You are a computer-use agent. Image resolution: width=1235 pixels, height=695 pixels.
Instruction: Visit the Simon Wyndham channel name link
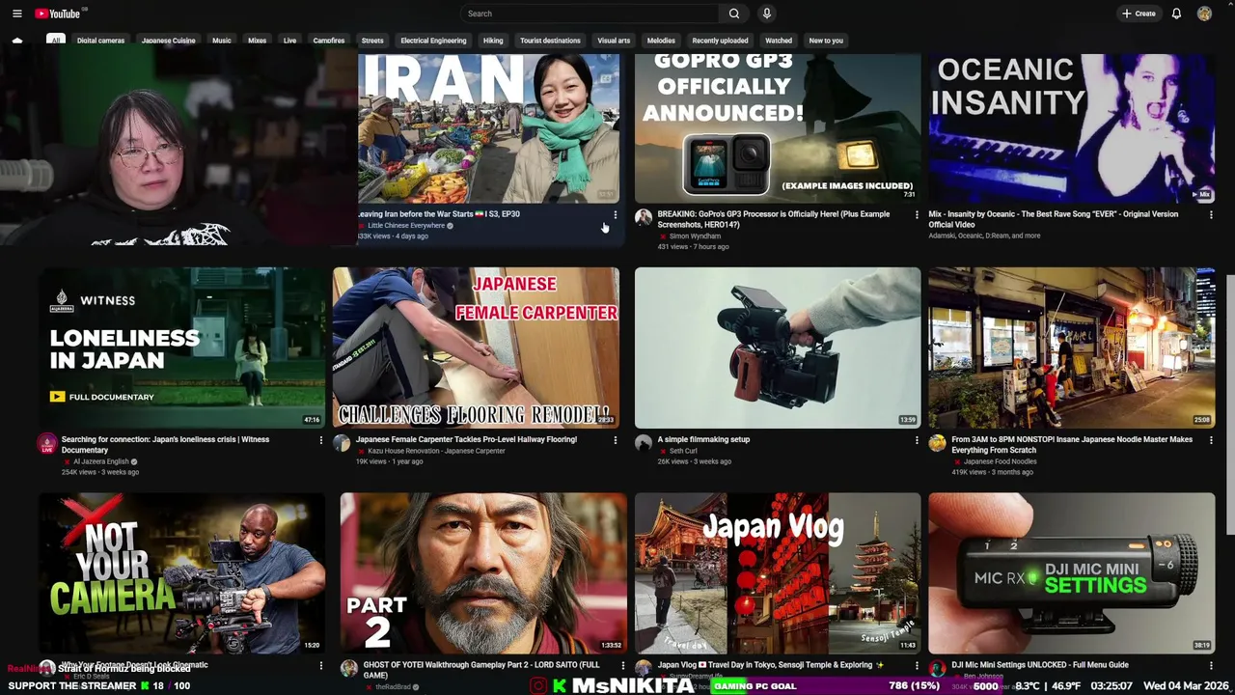(x=695, y=236)
